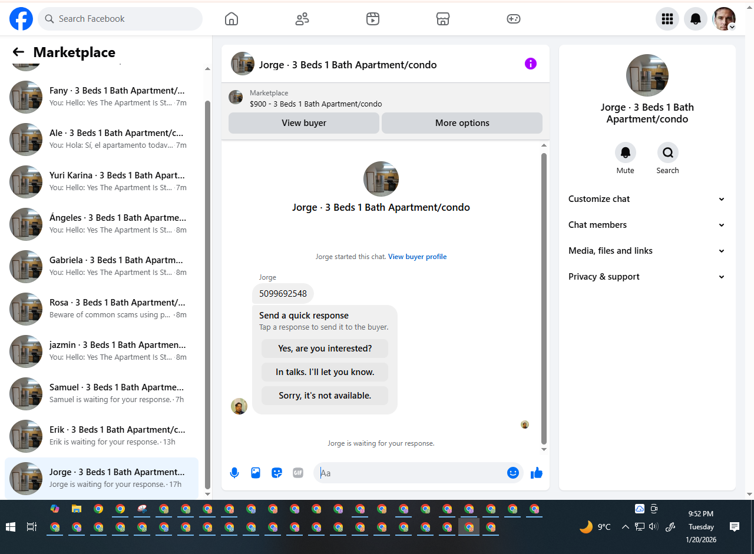Click the back arrow beside Marketplace
This screenshot has width=754, height=554.
pos(18,52)
